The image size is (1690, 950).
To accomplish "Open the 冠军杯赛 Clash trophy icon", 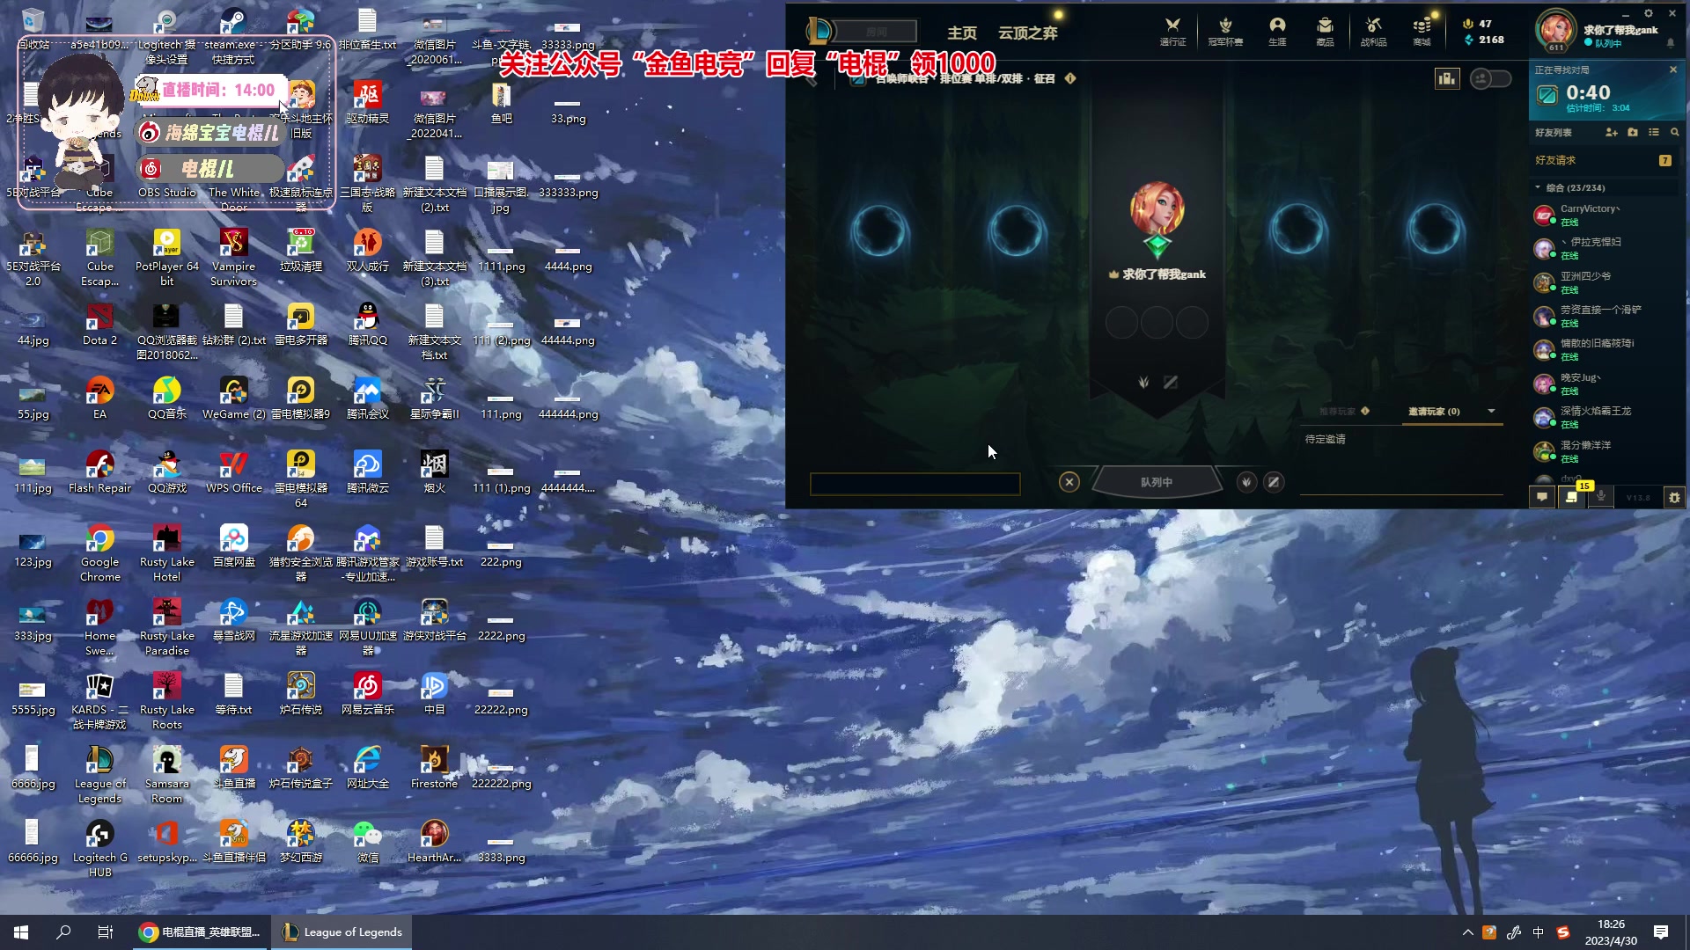I will [x=1225, y=31].
